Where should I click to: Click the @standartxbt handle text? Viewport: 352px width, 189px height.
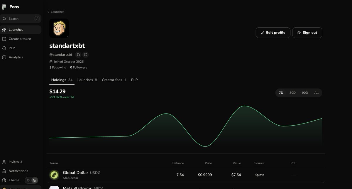click(x=61, y=55)
